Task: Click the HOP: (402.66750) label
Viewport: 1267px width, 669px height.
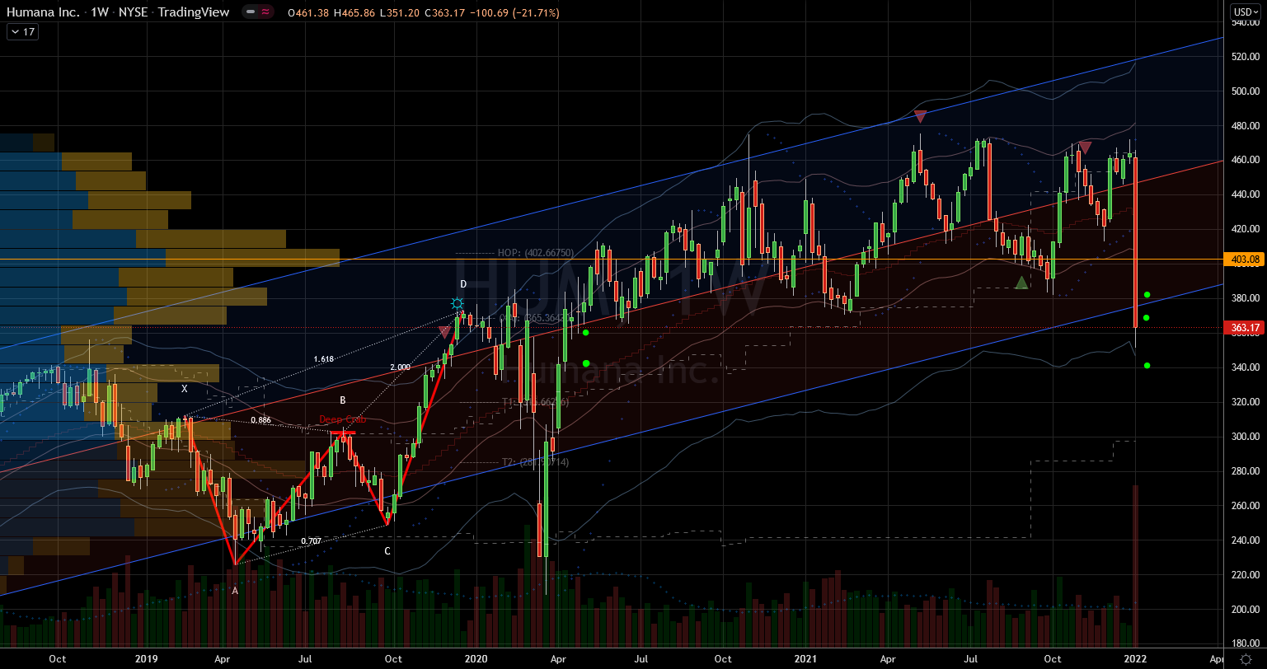Action: (535, 253)
